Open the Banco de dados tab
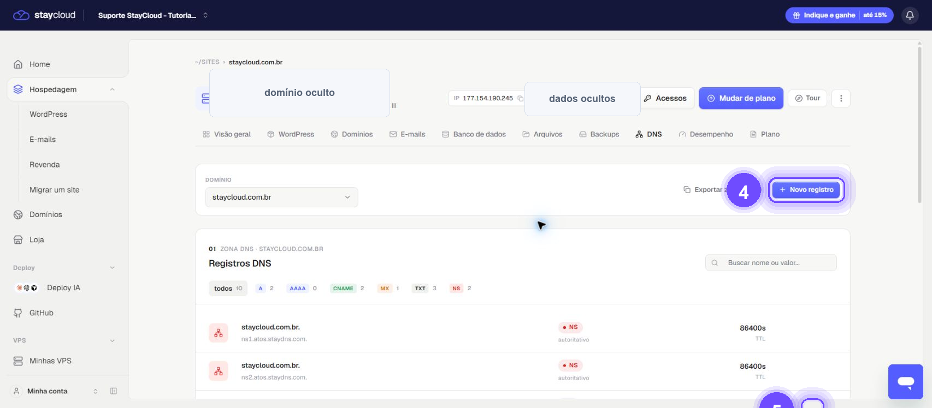Viewport: 932px width, 408px height. (474, 134)
